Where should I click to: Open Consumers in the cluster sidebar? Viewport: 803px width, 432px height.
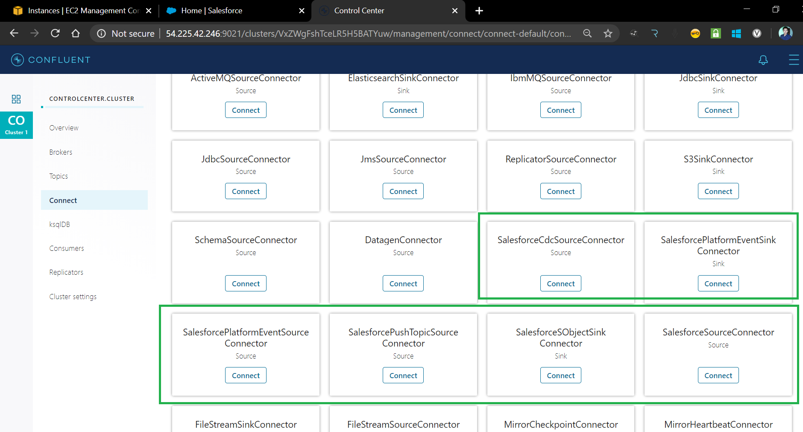67,248
